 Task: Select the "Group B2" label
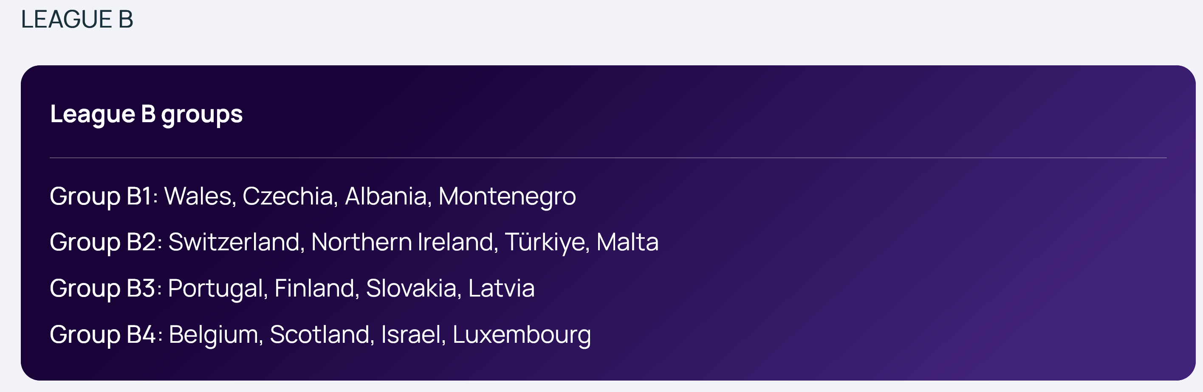click(x=103, y=242)
